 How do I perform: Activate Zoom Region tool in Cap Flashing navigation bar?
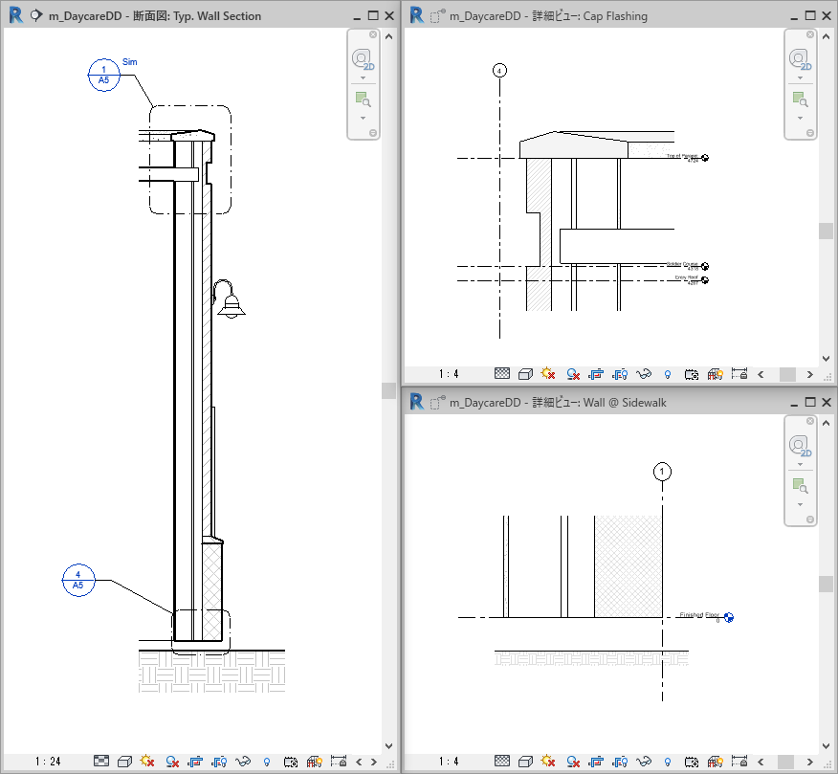tap(800, 99)
